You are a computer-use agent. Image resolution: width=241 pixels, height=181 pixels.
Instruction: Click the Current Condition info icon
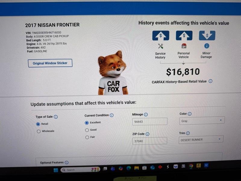[x=112, y=115]
